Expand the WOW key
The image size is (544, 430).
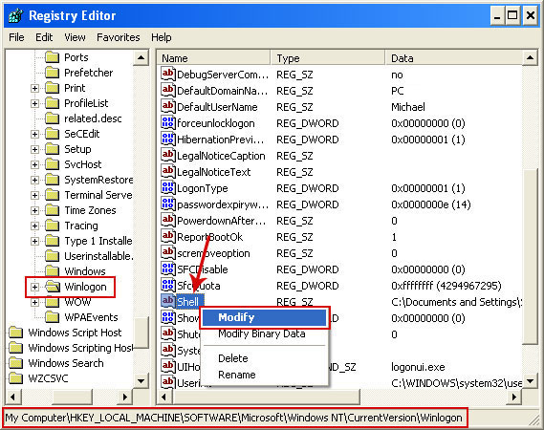34,302
